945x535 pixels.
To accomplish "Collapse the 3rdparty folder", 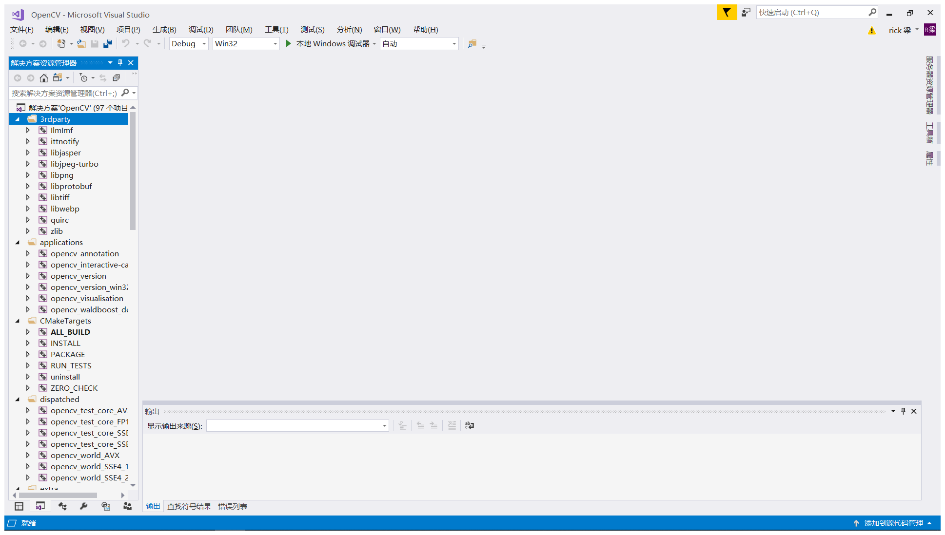I will (x=18, y=119).
